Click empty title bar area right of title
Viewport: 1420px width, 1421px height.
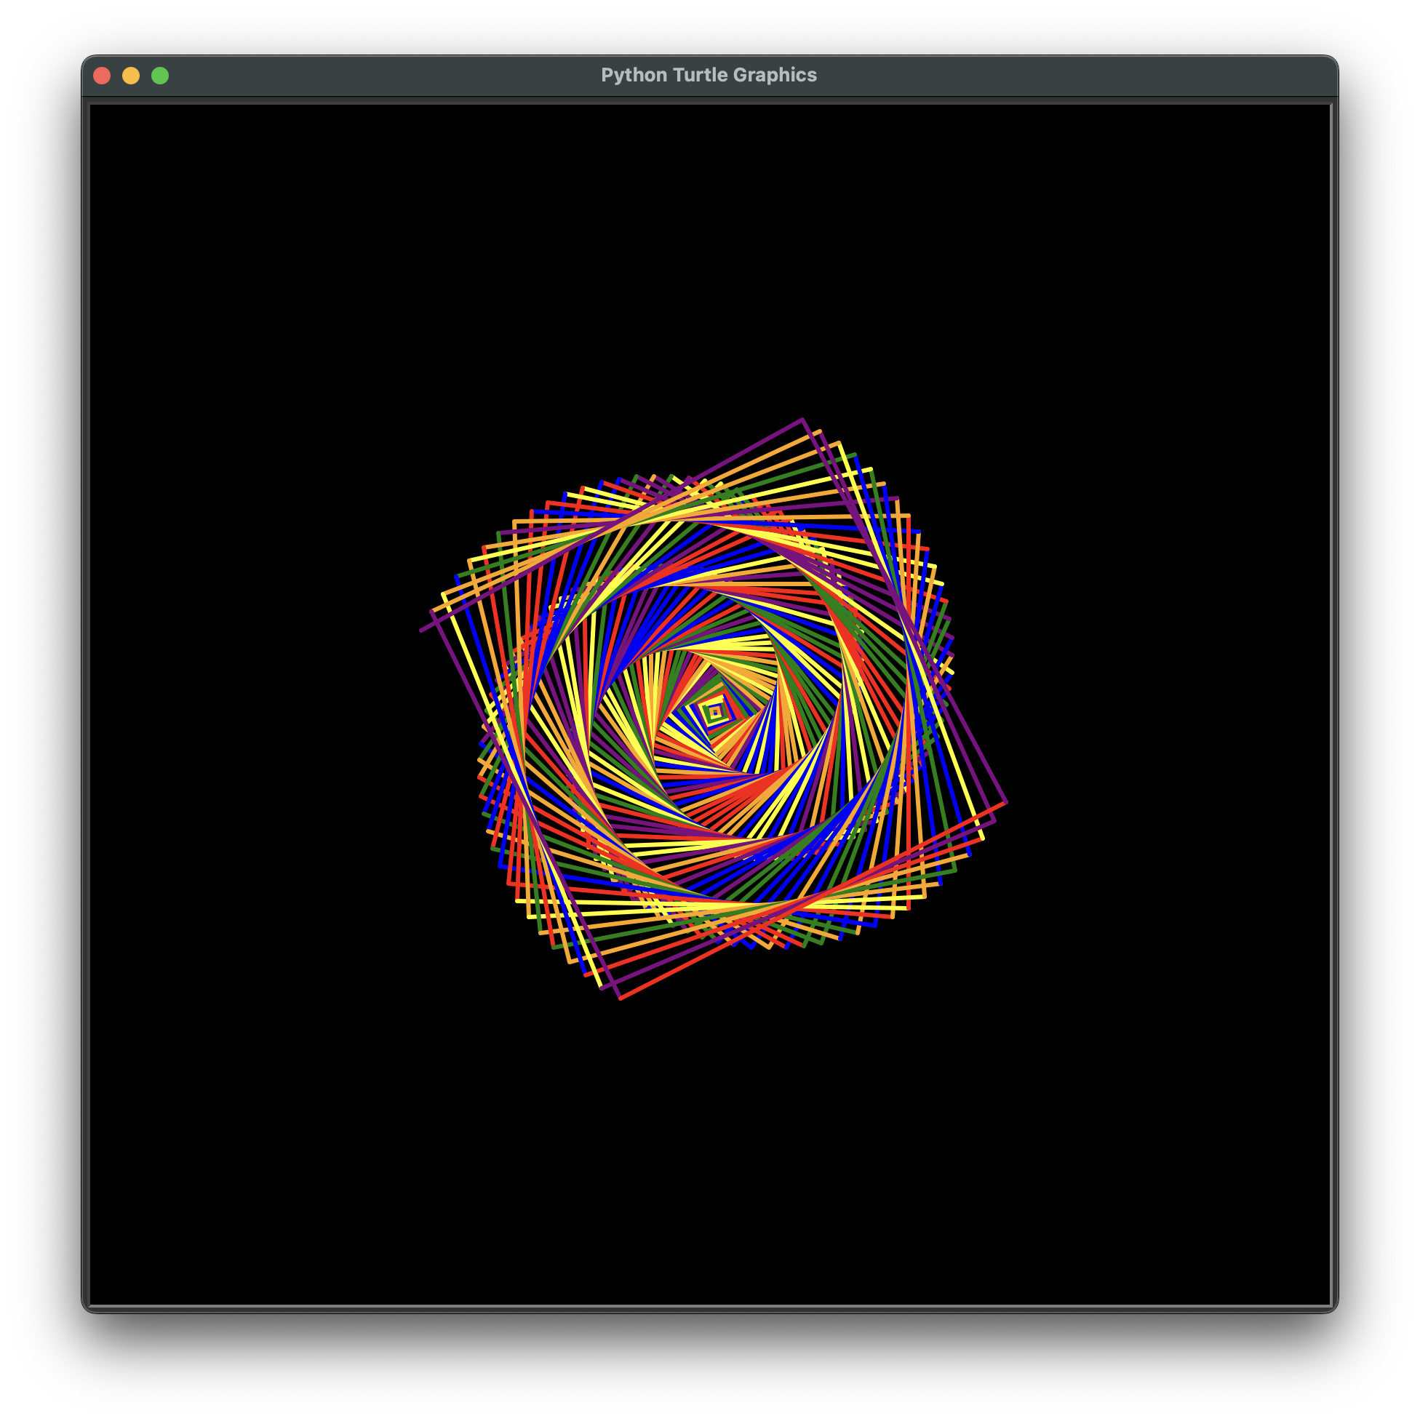click(x=1067, y=75)
